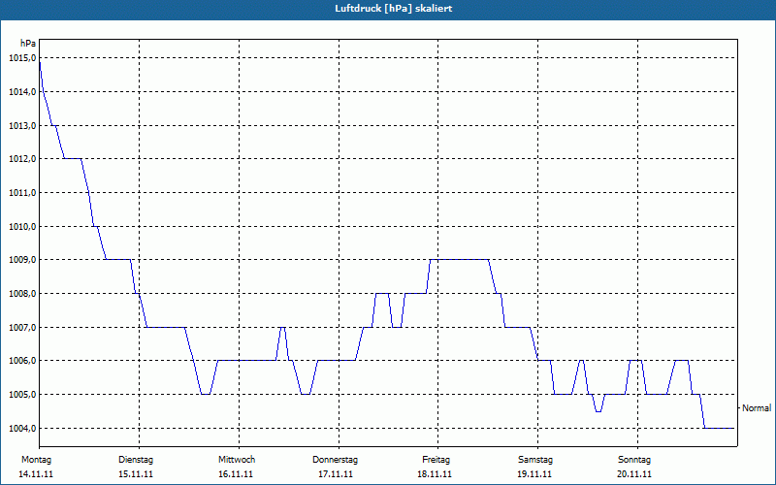Screen dimensions: 776x485
Task: Click the 'Freitag' day label
Action: (x=436, y=460)
